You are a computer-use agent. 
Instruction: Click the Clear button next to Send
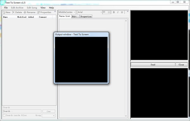(x=181, y=65)
